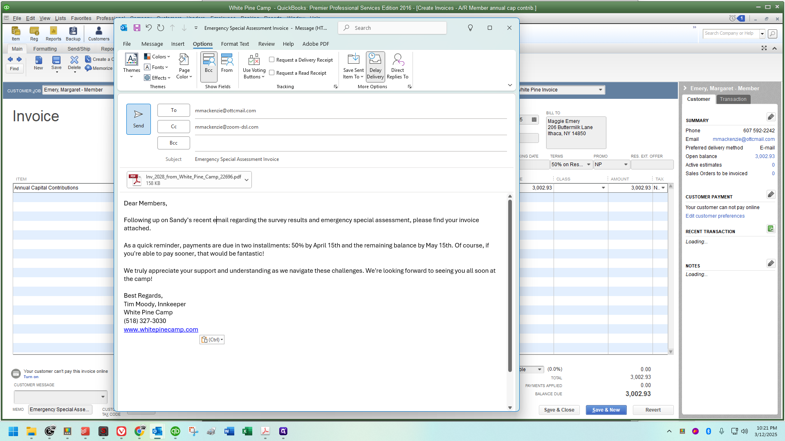Image resolution: width=785 pixels, height=441 pixels.
Task: Open the Tell Me lightbulb
Action: click(x=470, y=28)
